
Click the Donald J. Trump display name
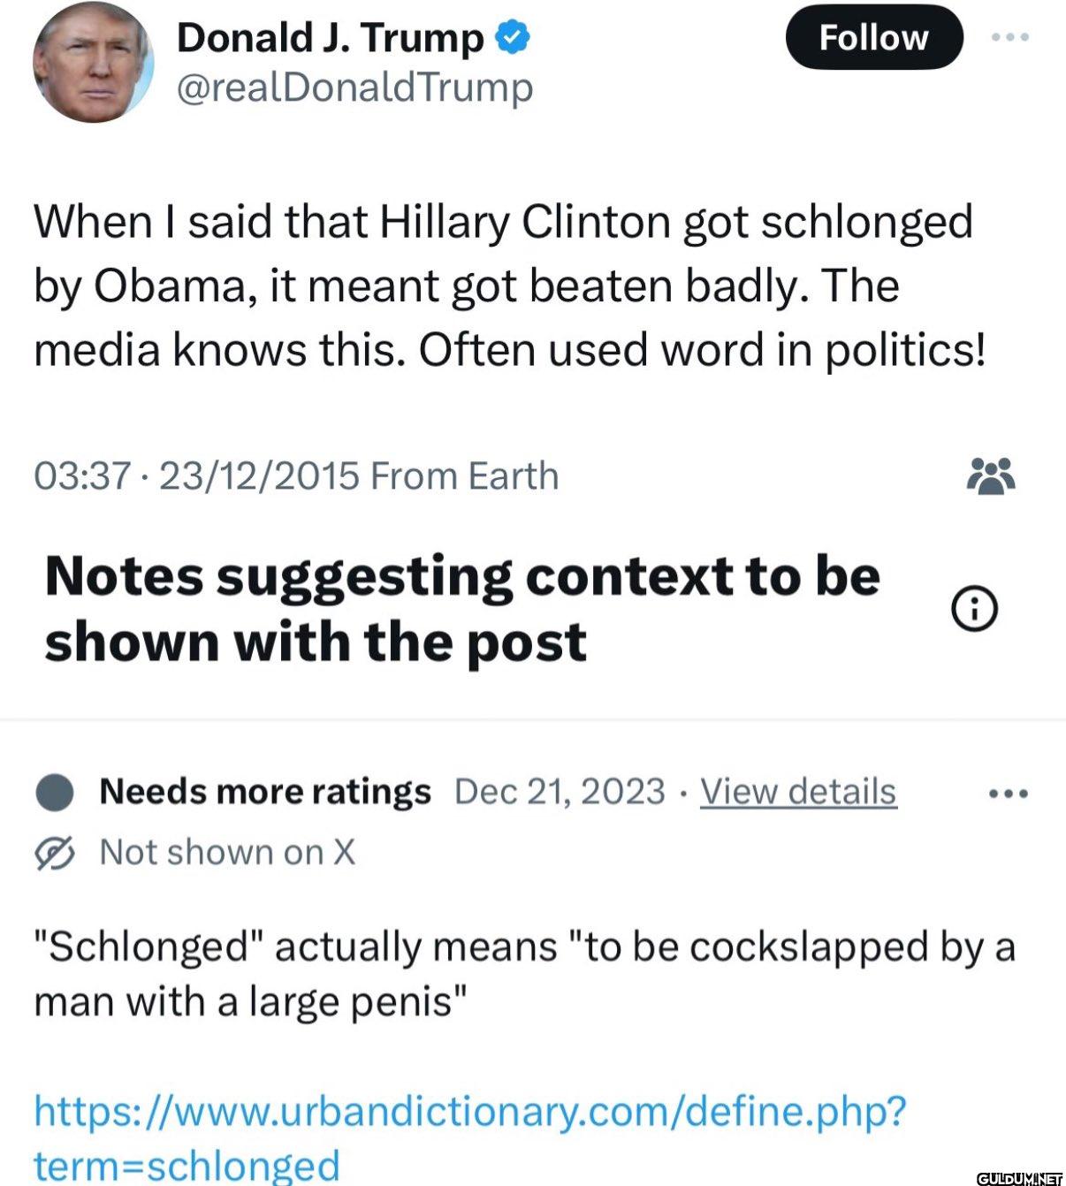pyautogui.click(x=331, y=37)
